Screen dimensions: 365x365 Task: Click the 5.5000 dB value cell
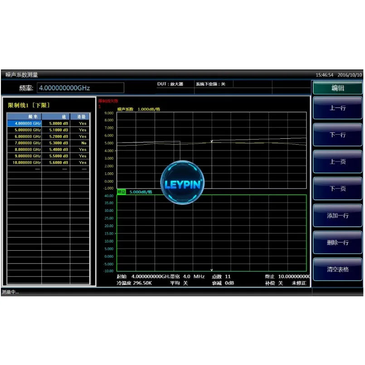[x=56, y=156]
